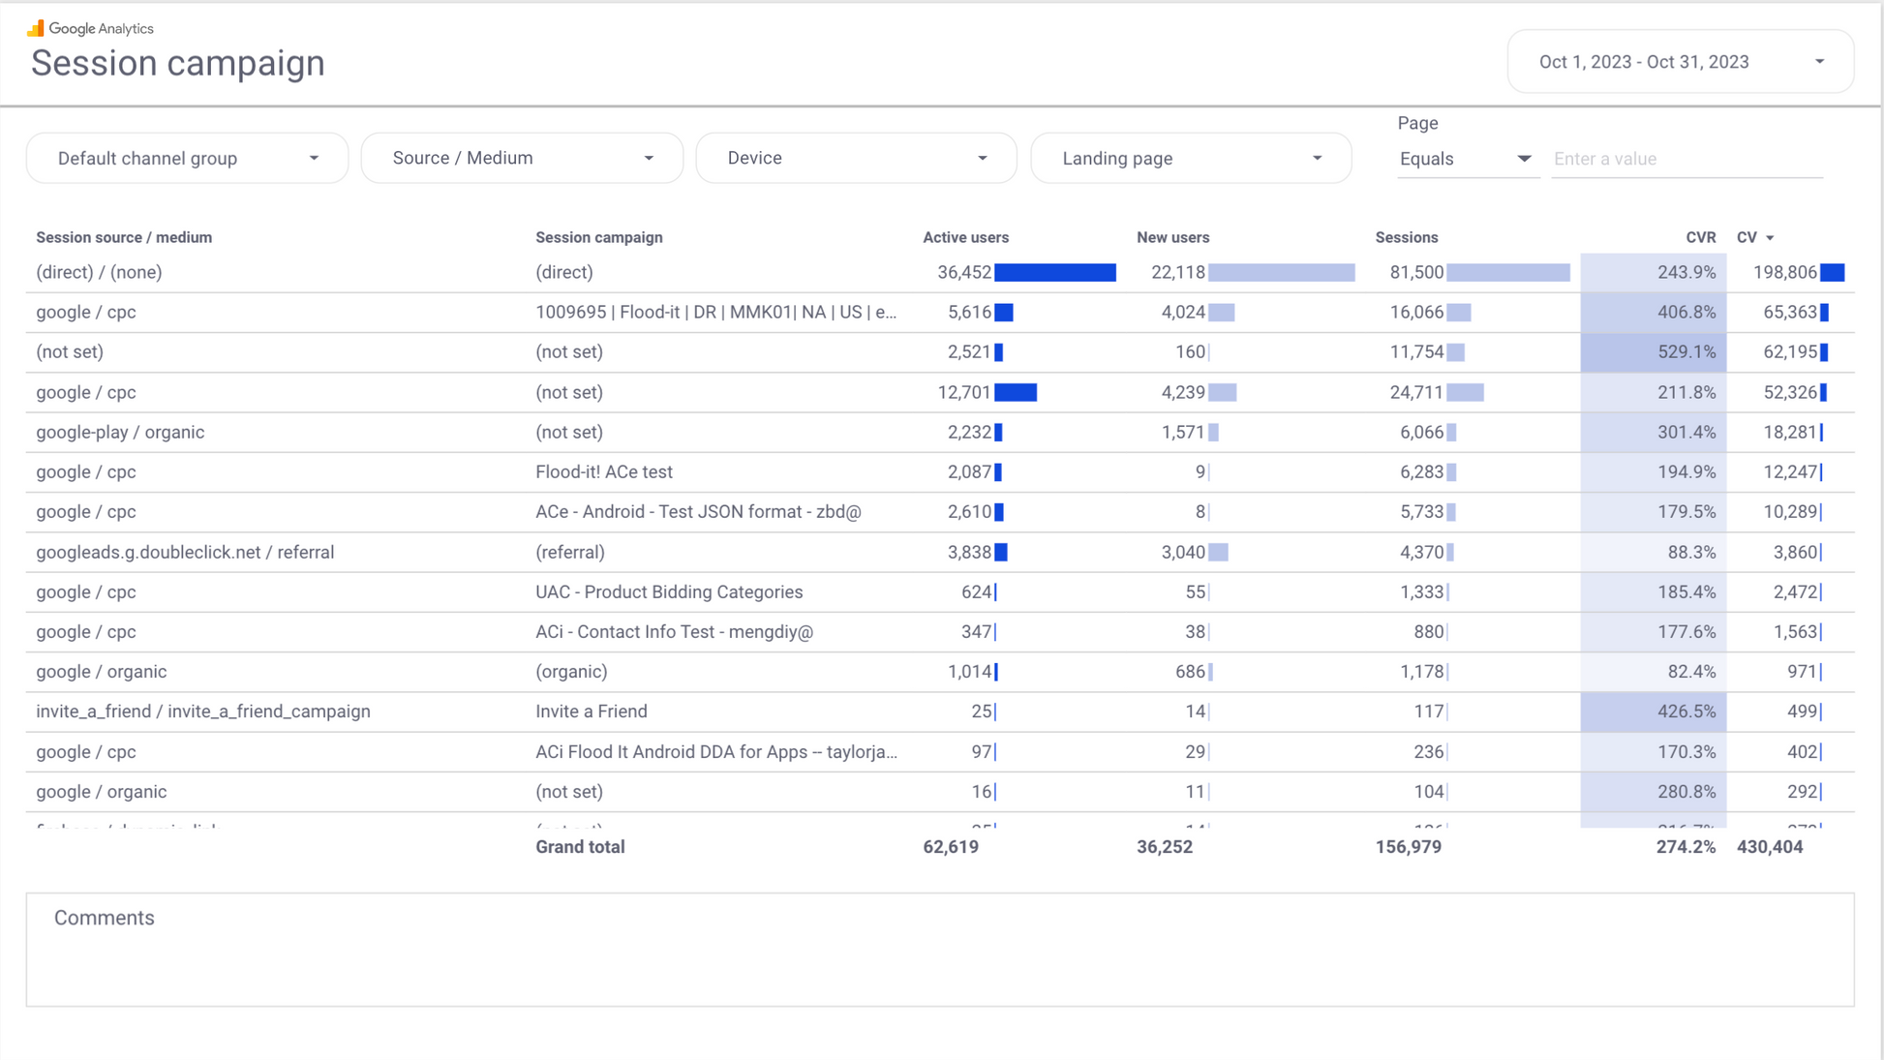Expand the Device filter dropdown
Viewport: 1884px width, 1060px height.
click(856, 159)
